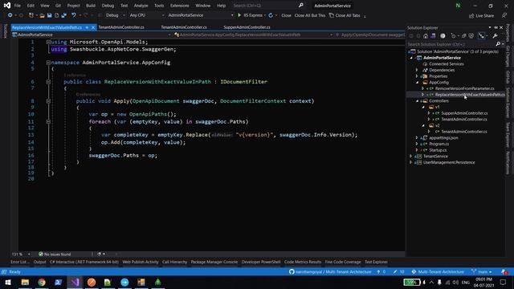Open the Extensions menu
514x289 pixels.
tap(180, 6)
